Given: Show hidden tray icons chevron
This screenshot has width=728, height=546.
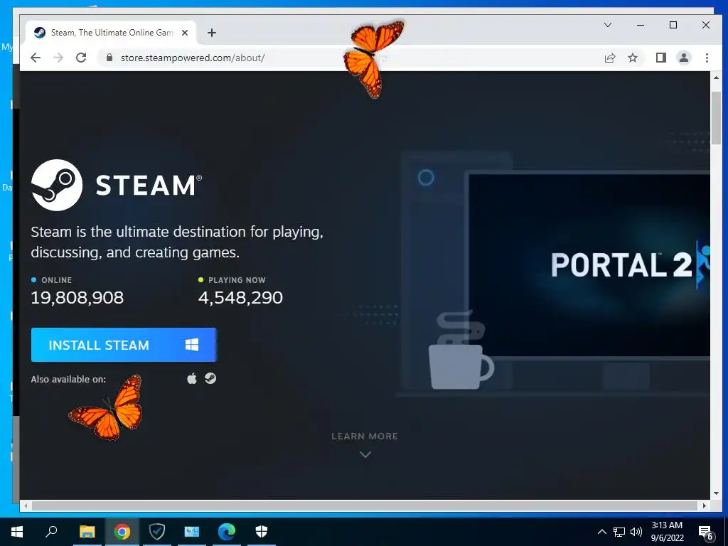Looking at the screenshot, I should [x=601, y=532].
